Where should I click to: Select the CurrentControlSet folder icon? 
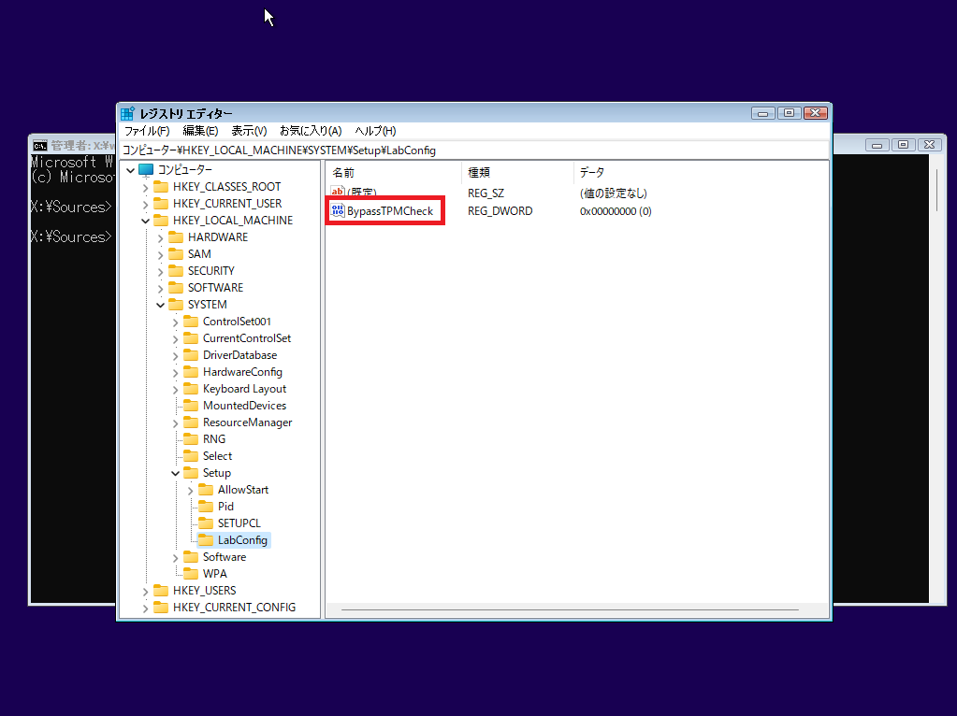191,337
